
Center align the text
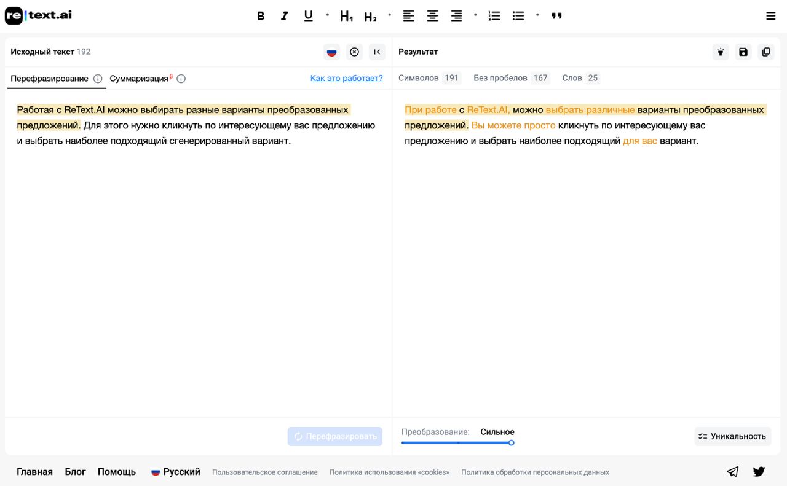pos(432,16)
